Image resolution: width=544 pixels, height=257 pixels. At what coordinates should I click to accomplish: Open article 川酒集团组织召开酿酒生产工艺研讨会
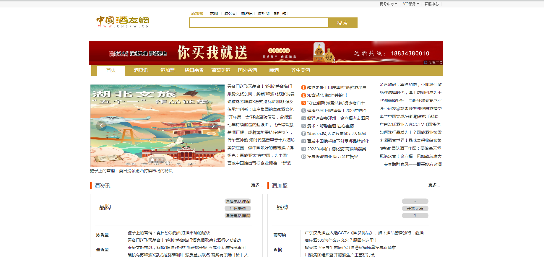(x=340, y=255)
